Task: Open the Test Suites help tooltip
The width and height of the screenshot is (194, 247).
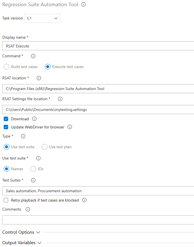Action: [33, 180]
